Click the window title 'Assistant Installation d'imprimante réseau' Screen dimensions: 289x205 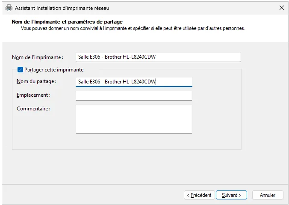click(62, 8)
